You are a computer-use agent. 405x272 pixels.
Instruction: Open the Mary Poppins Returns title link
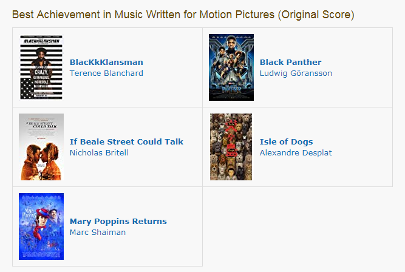[x=118, y=222]
